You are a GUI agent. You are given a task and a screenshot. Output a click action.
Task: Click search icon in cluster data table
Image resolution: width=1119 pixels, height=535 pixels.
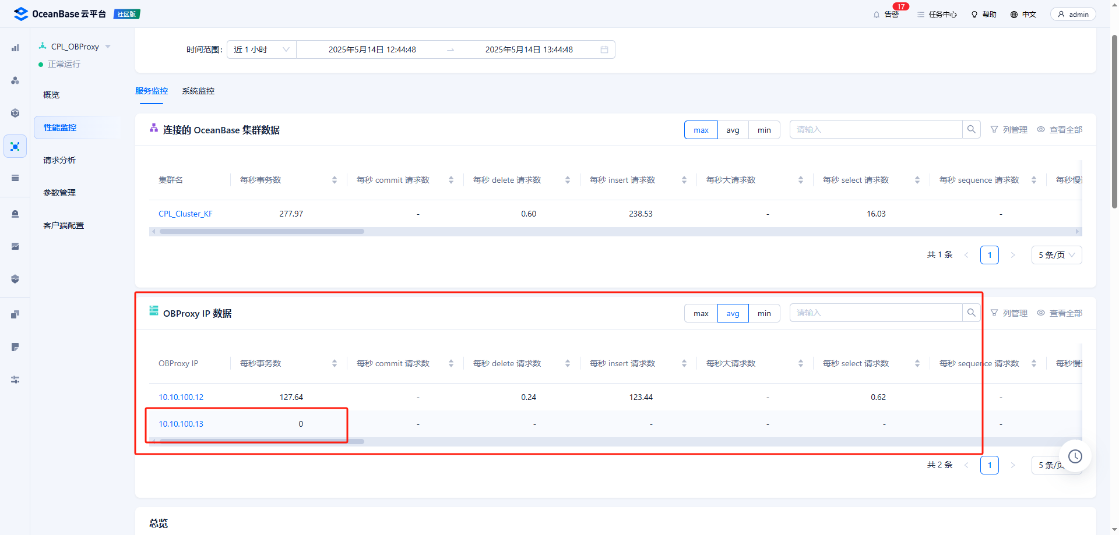pyautogui.click(x=971, y=129)
